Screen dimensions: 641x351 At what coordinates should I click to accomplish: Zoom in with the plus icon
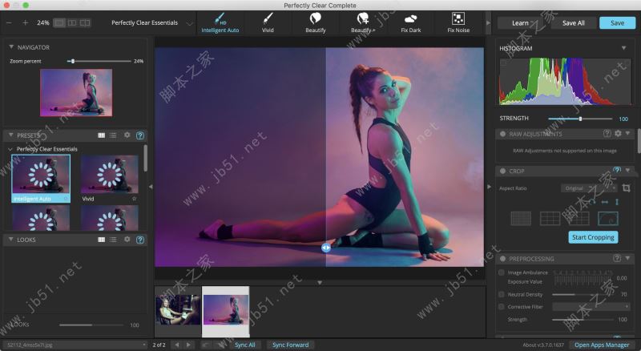(26, 23)
